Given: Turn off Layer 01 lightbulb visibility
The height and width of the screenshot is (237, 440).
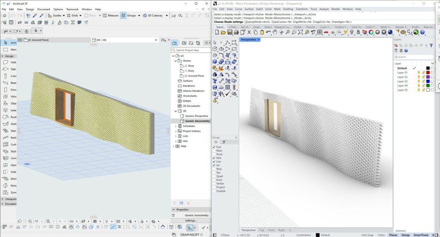Looking at the screenshot, I should coord(419,73).
